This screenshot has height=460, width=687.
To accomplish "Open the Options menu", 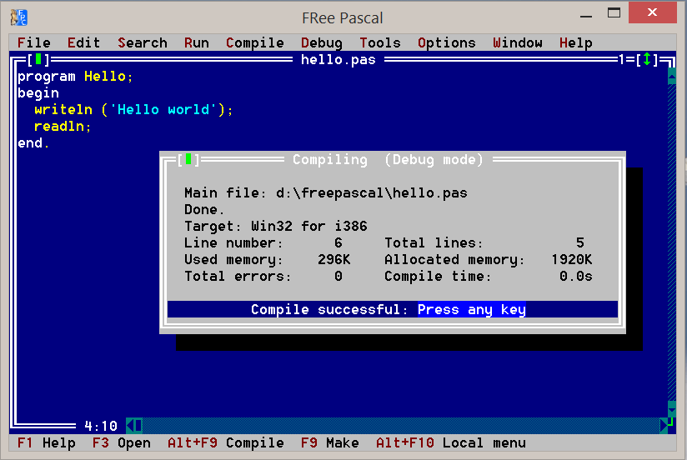I will tap(446, 43).
